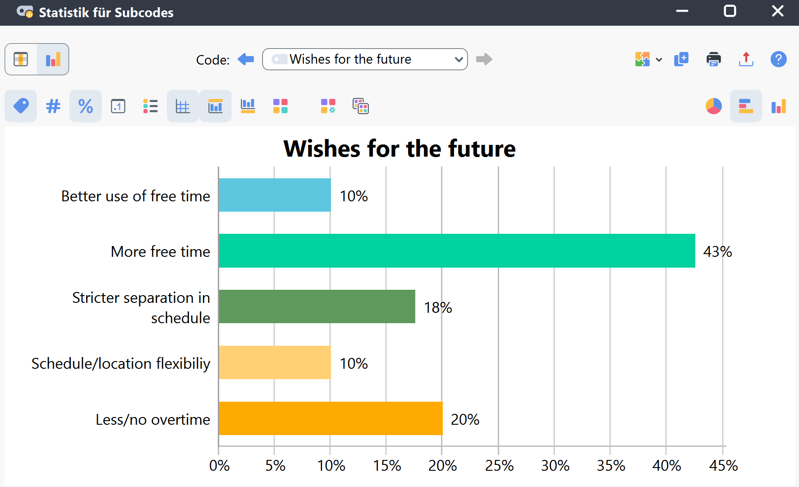This screenshot has width=799, height=487.
Task: Export the chart
Action: [746, 59]
